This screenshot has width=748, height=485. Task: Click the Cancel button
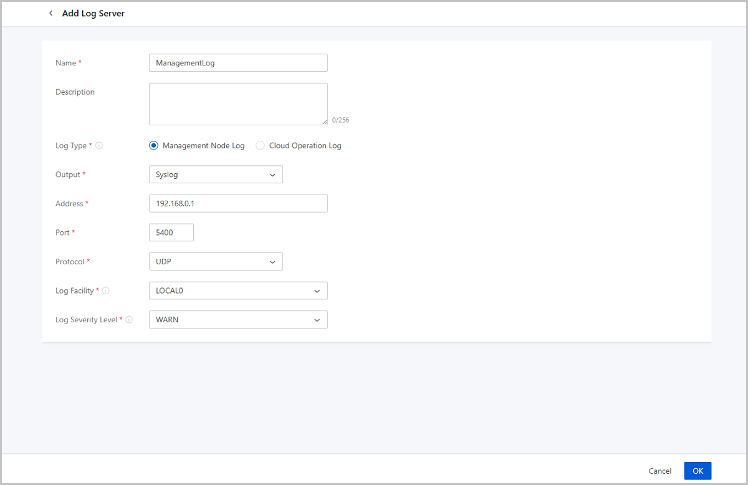tap(659, 471)
